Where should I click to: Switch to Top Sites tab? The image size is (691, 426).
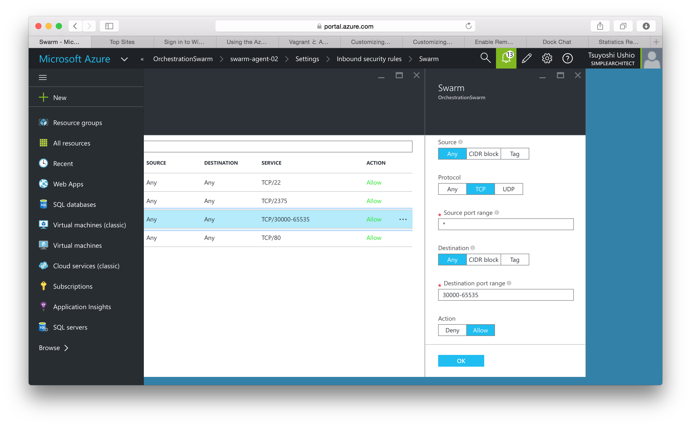(122, 42)
